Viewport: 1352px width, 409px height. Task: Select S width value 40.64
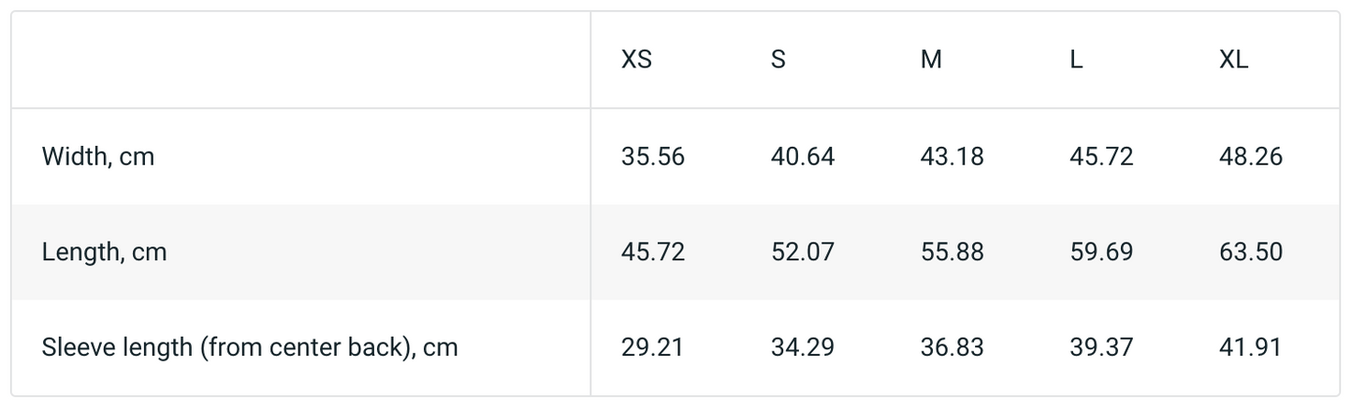803,156
